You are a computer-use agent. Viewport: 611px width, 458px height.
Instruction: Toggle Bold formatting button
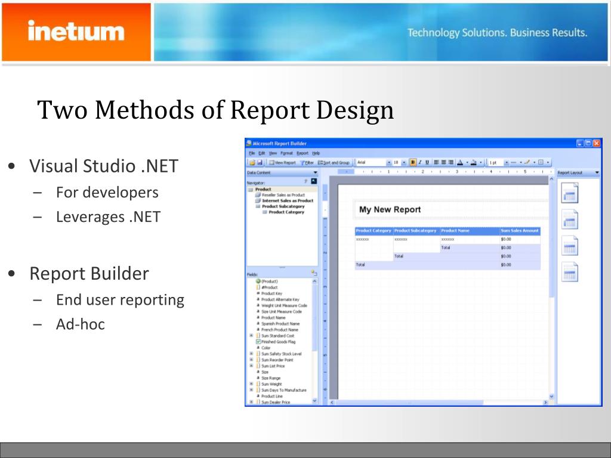point(413,162)
